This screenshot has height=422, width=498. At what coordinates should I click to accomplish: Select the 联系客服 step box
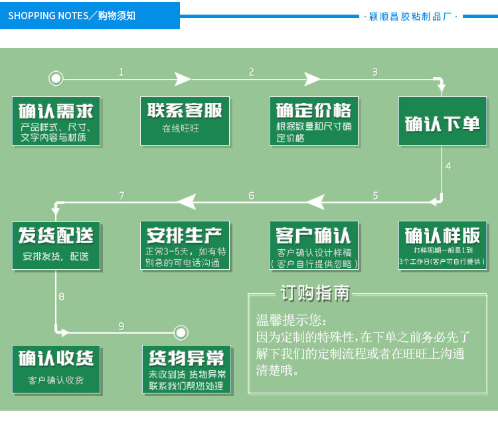185,121
